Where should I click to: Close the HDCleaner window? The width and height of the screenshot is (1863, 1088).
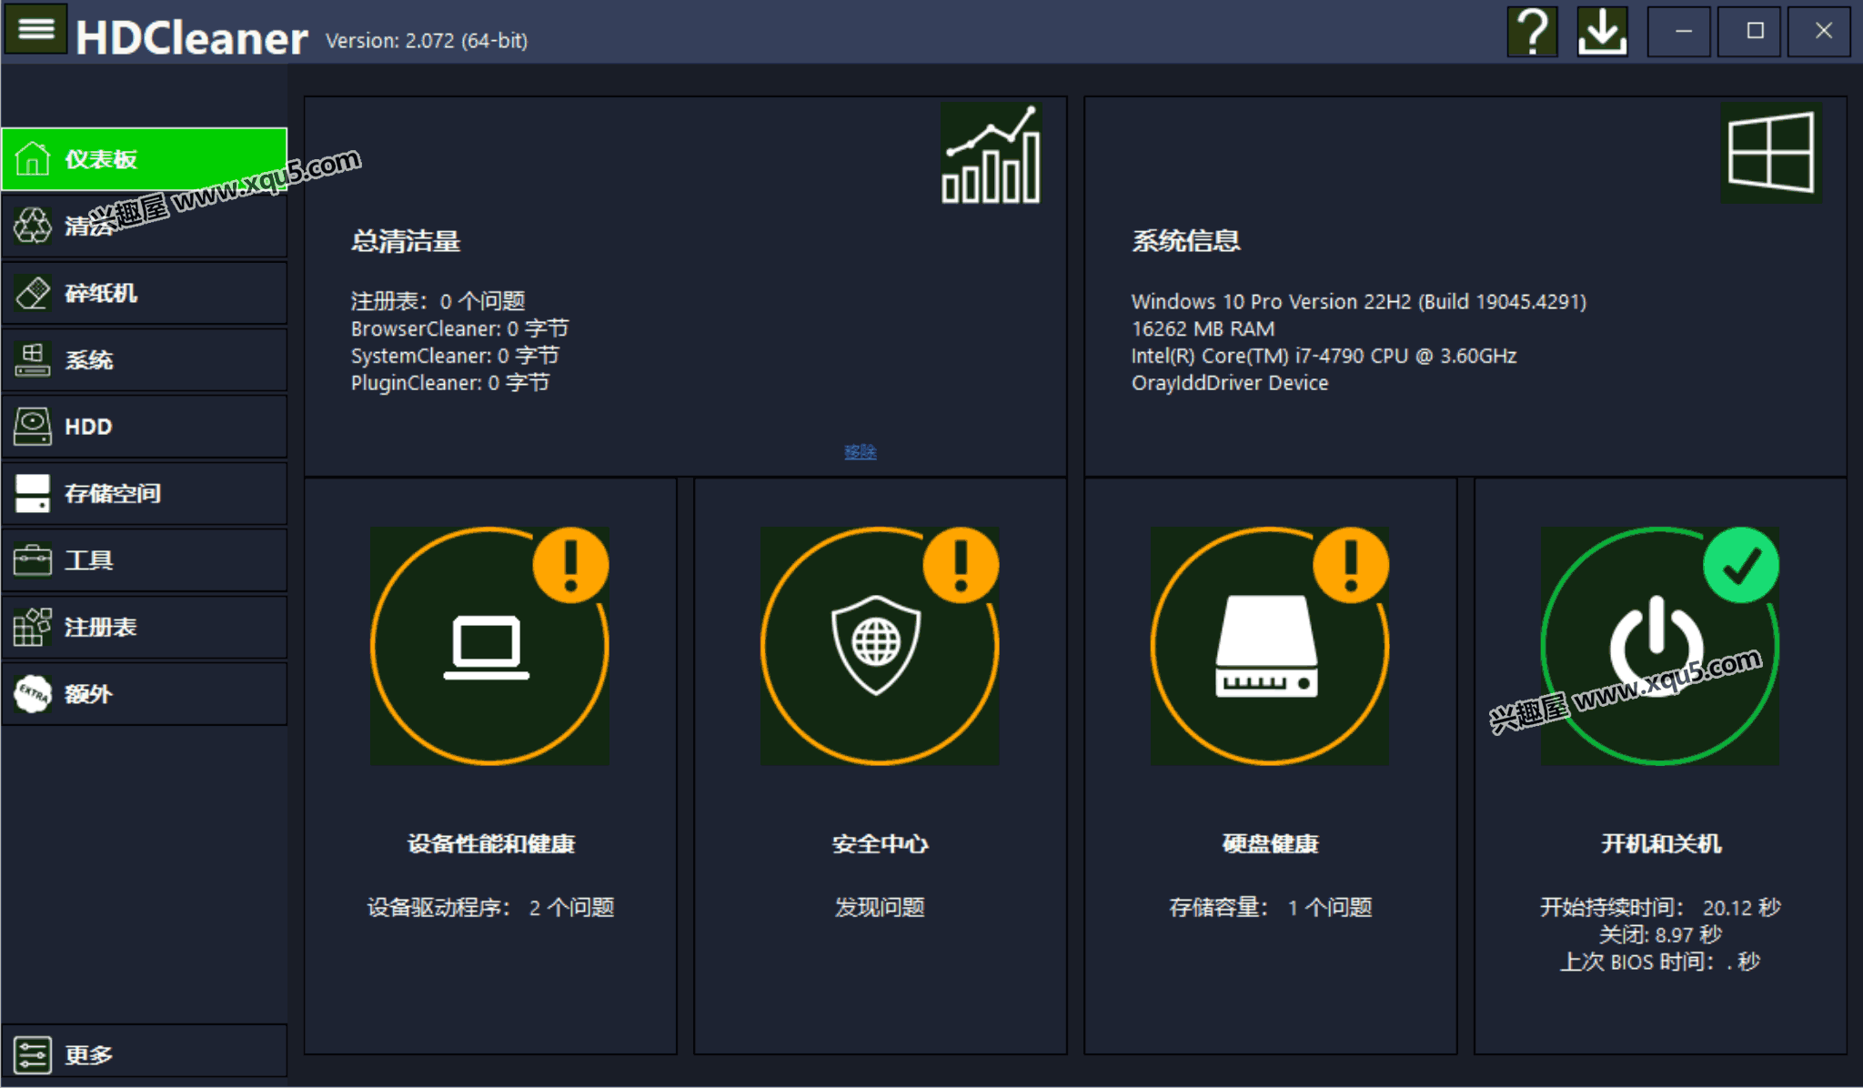1819,32
